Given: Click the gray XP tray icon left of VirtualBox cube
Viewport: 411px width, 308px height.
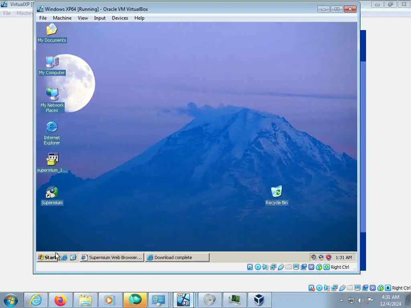Looking at the screenshot, I should pyautogui.click(x=313, y=257).
